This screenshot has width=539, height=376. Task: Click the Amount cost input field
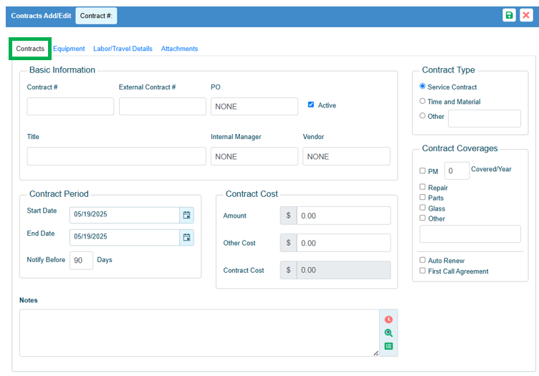coord(343,216)
